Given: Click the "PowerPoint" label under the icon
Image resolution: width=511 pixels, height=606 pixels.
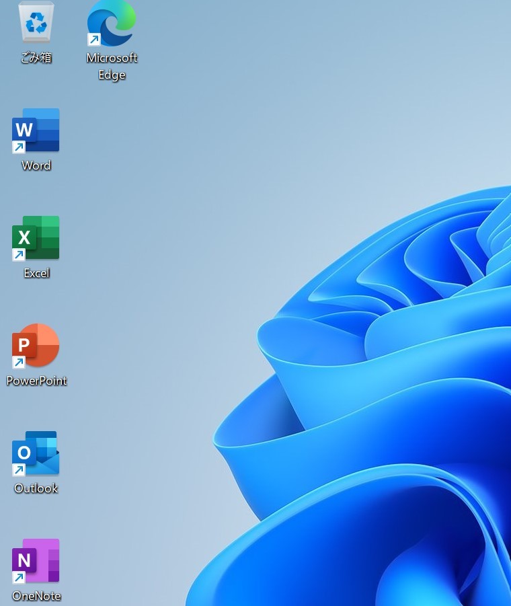Looking at the screenshot, I should 37,381.
